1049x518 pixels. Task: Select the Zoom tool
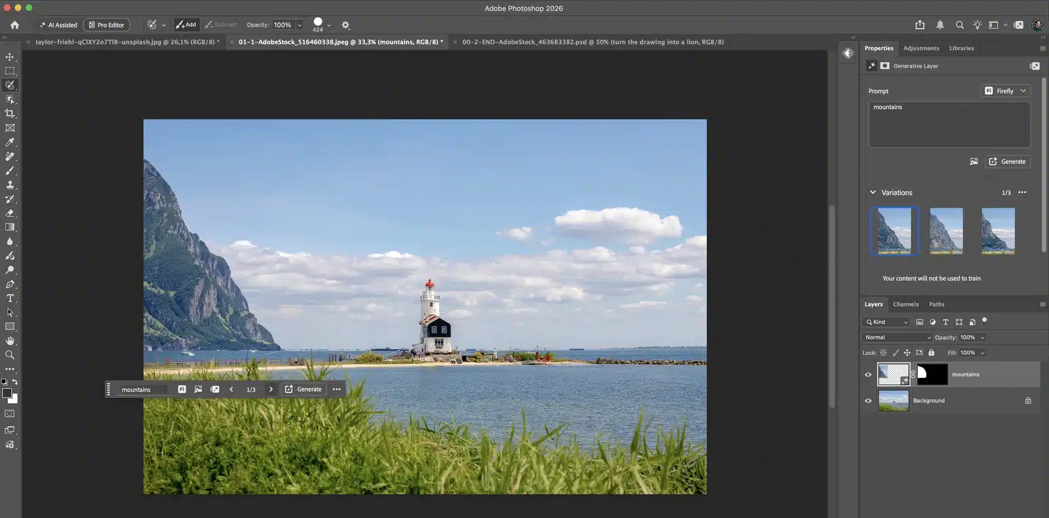point(10,355)
